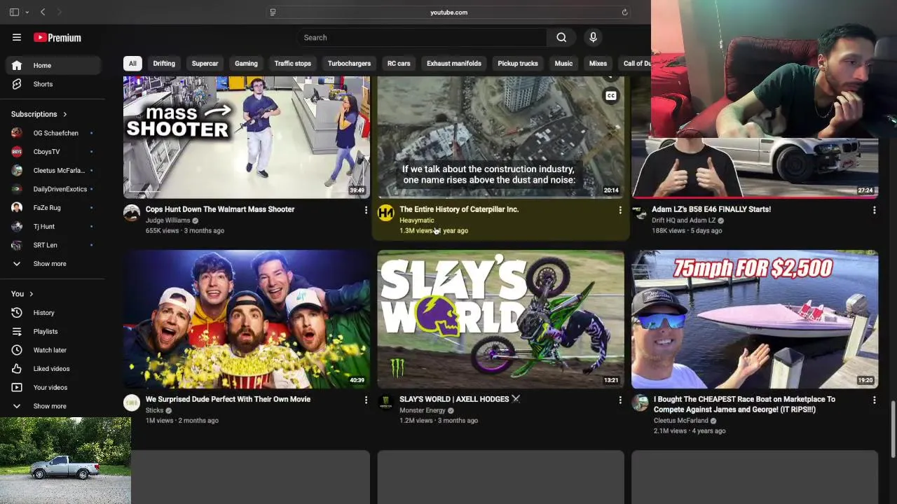Image resolution: width=897 pixels, height=504 pixels.
Task: Open options menu for Walmart Mass Shooter video
Action: click(366, 210)
